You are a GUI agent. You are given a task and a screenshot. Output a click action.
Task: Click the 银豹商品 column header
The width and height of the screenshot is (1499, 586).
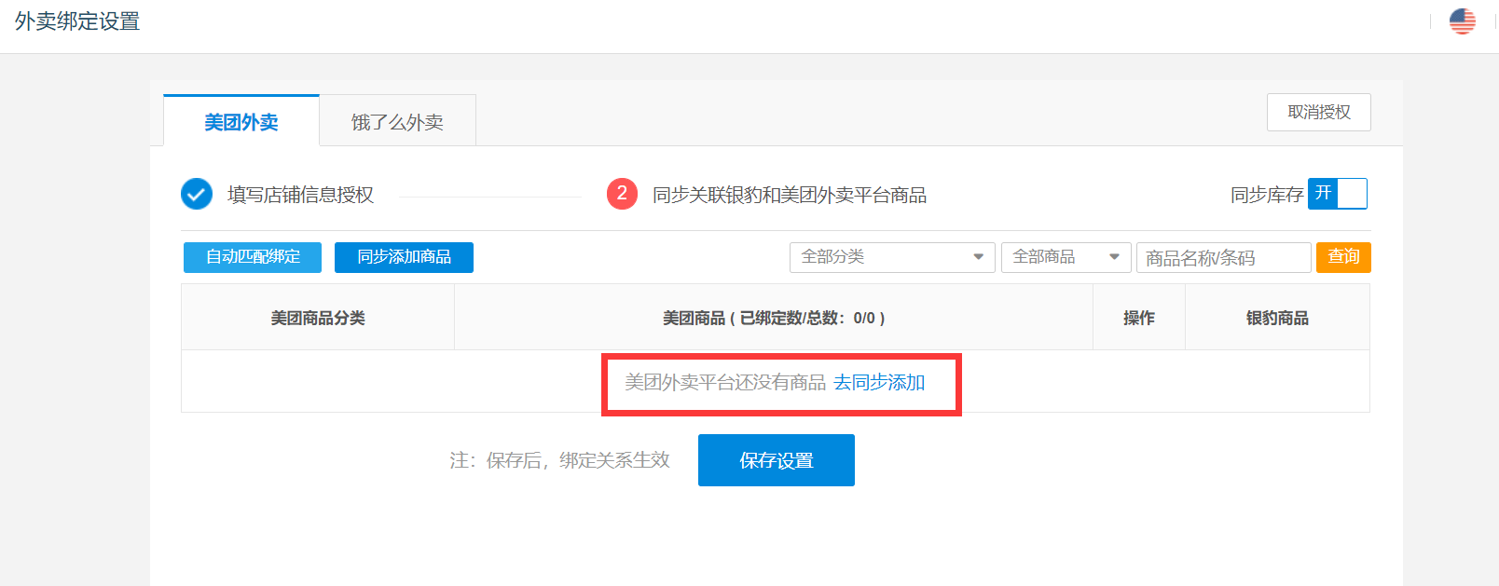click(1277, 318)
